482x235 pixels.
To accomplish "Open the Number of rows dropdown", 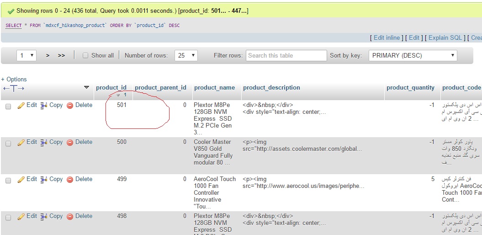I will pyautogui.click(x=186, y=56).
